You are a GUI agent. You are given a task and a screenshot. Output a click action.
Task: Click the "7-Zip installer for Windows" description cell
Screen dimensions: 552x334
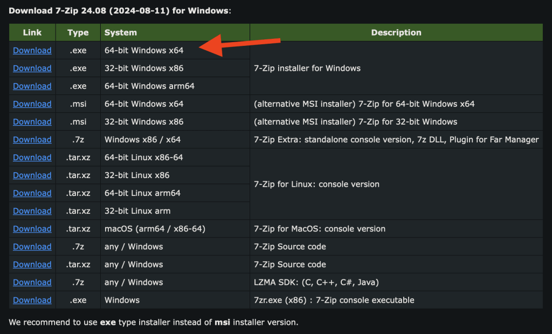tap(307, 69)
